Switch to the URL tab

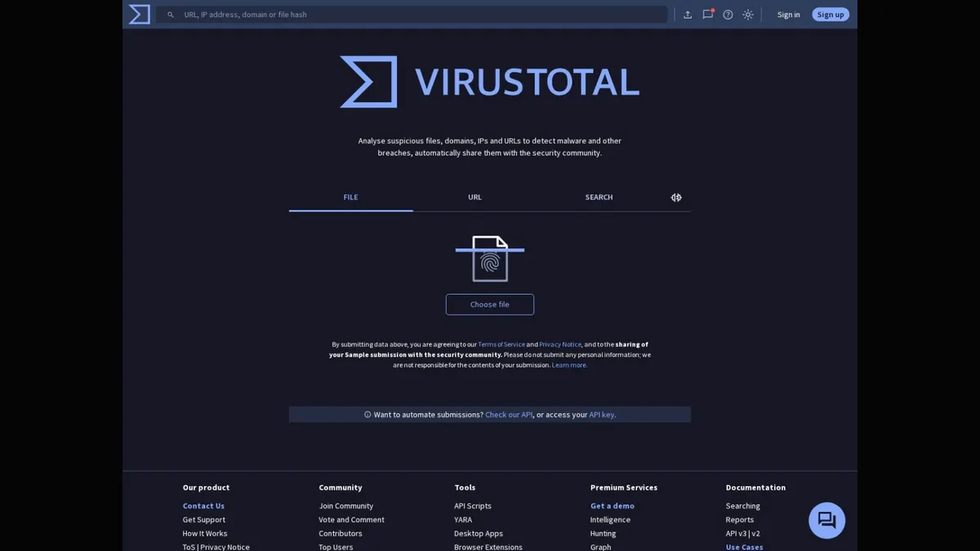pos(474,198)
